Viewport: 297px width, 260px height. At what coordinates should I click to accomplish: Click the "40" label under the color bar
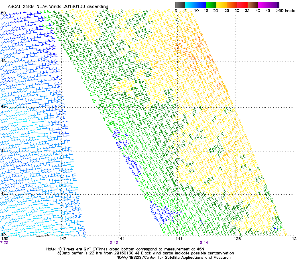(258, 11)
